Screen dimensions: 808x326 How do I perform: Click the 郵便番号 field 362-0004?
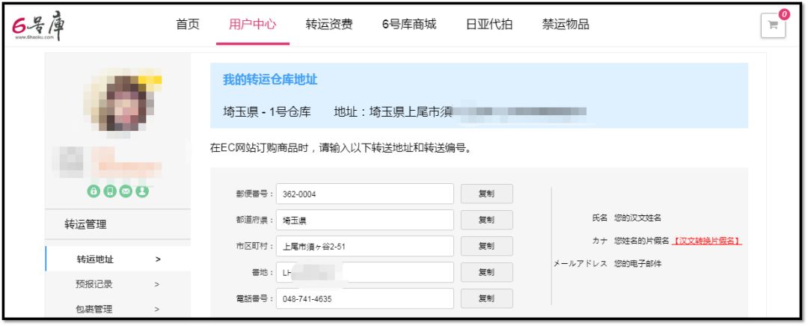[x=365, y=194]
